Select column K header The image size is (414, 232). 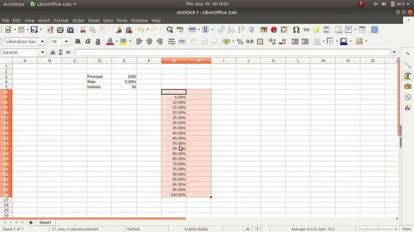tap(273, 61)
